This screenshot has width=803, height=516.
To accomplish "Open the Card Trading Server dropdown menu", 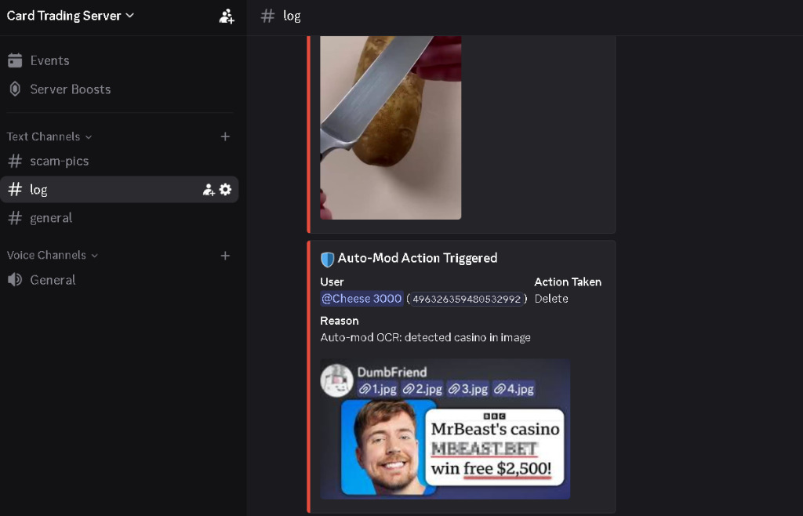I will point(70,16).
